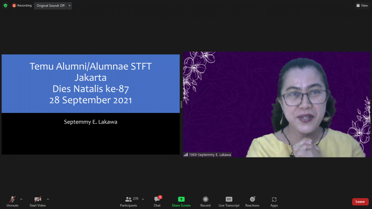Click the divider handle between slide and video
Viewport: 372px width, 209px height.
(181, 104)
